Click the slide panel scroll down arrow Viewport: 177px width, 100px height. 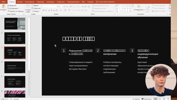[29, 96]
